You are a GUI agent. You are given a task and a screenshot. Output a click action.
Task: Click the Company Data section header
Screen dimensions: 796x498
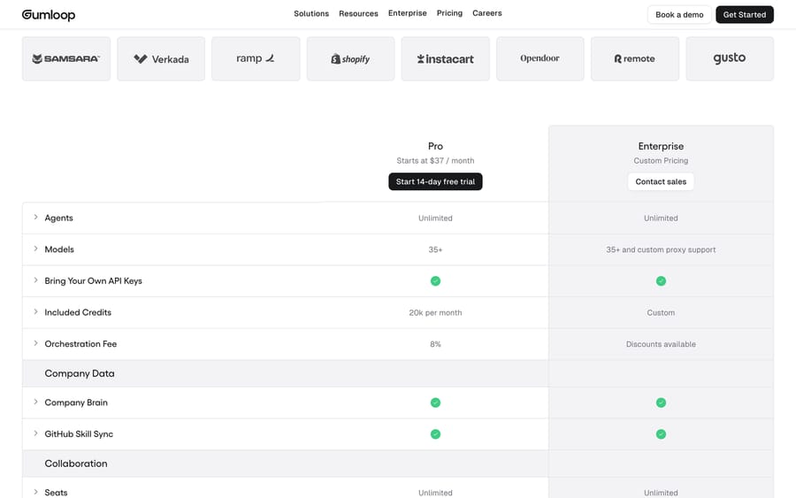coord(80,373)
